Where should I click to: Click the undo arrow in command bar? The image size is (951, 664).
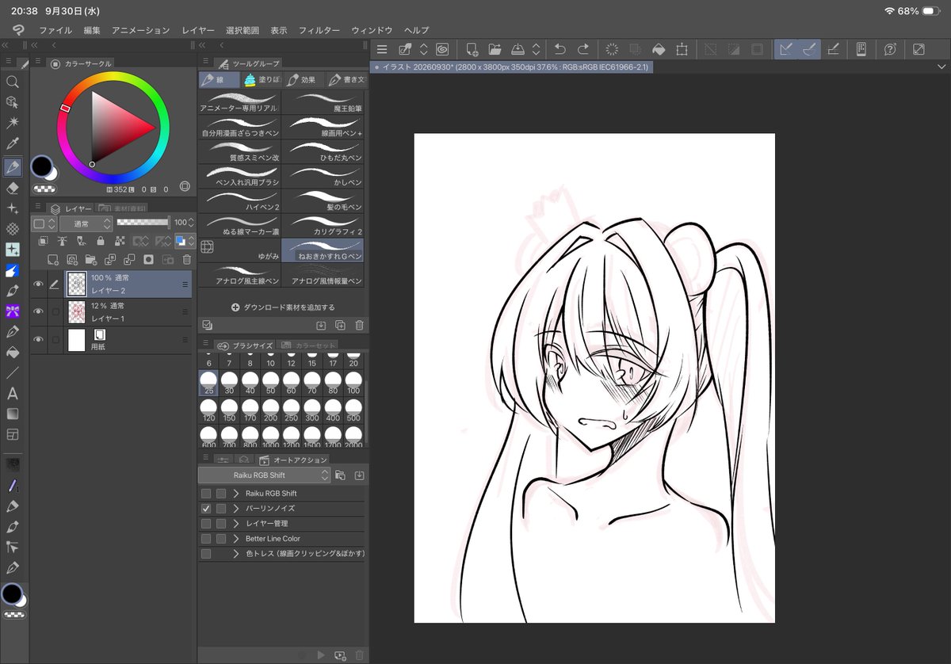click(x=560, y=49)
